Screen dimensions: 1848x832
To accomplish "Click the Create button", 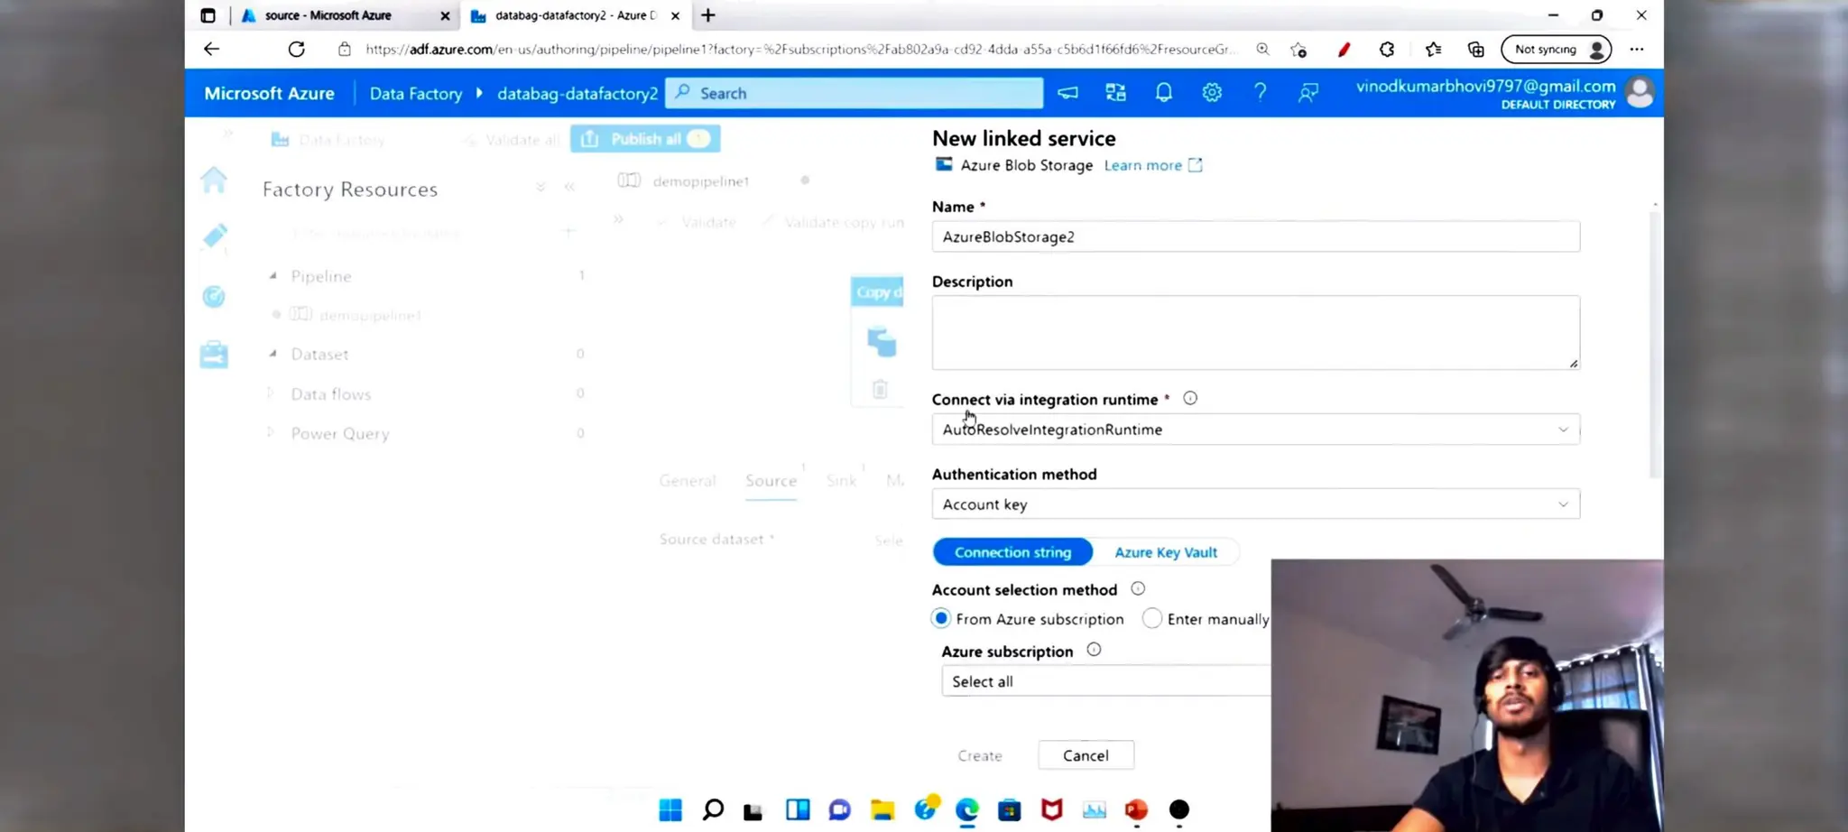I will [x=980, y=755].
